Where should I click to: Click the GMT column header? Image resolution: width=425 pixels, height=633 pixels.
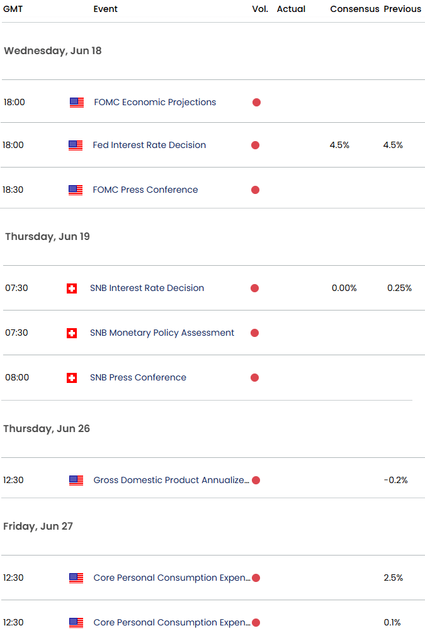coord(14,9)
